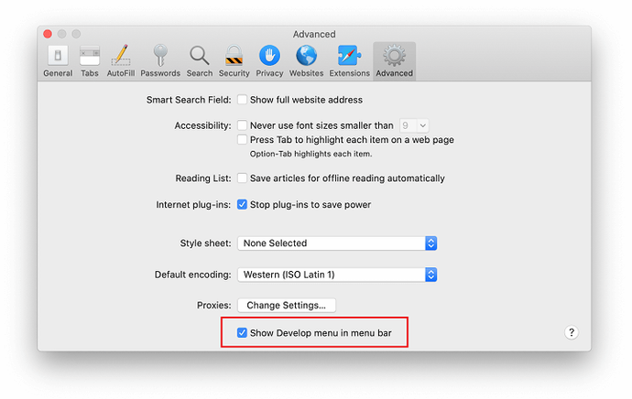Enable Press Tab to highlight each item
The image size is (632, 399).
point(243,140)
